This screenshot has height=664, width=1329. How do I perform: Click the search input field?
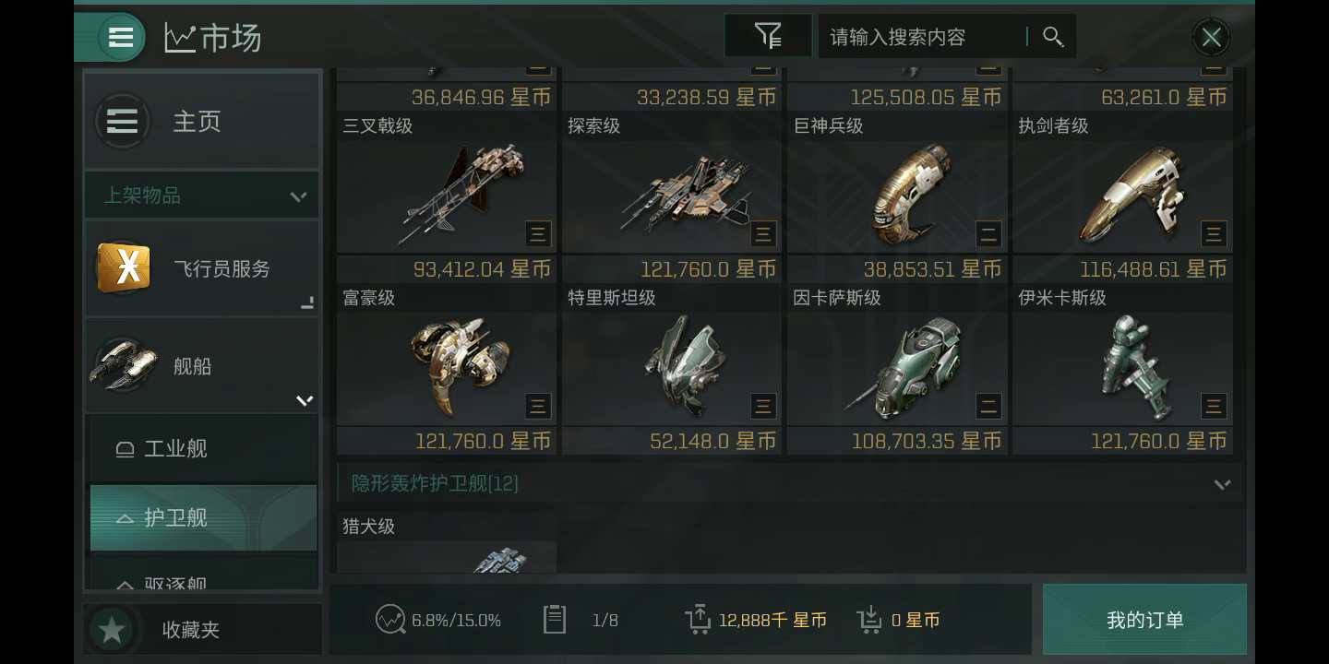[x=923, y=37]
